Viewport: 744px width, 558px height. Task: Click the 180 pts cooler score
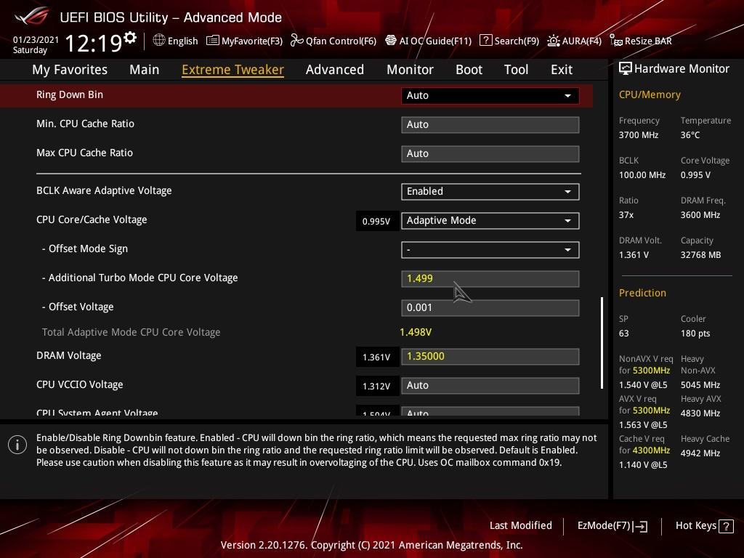(x=695, y=333)
